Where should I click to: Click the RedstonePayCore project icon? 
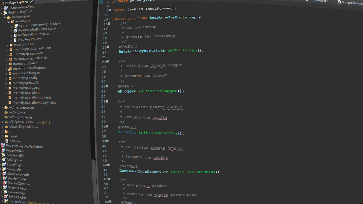5,13
